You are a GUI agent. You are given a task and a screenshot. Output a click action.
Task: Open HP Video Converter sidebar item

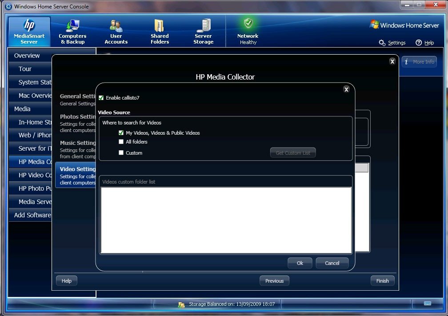point(30,175)
